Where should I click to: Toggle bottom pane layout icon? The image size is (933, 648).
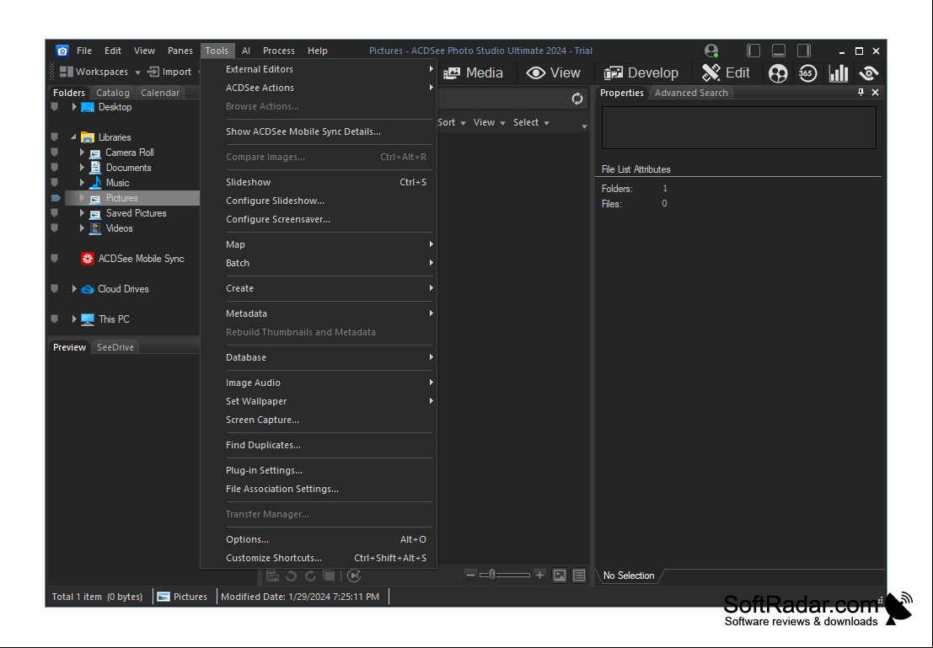pos(778,51)
